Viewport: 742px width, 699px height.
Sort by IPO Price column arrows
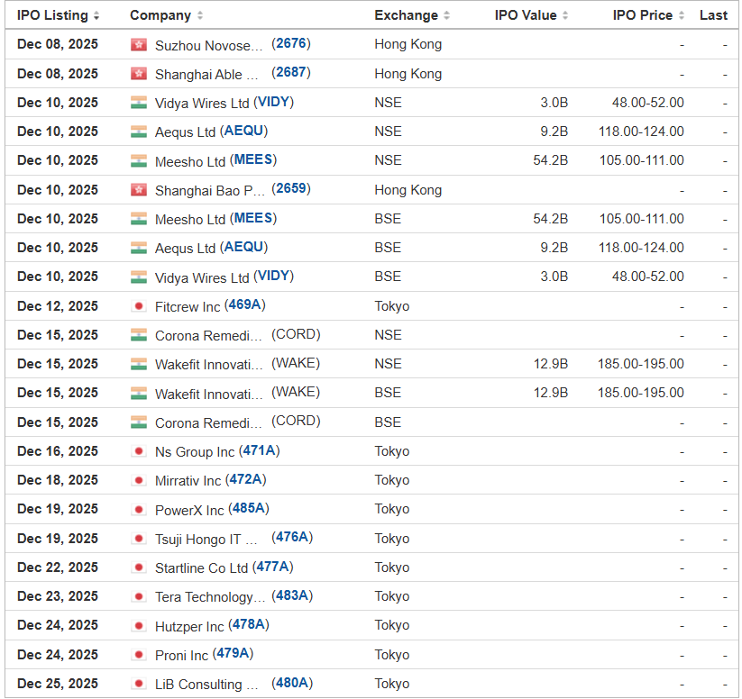[x=682, y=15]
